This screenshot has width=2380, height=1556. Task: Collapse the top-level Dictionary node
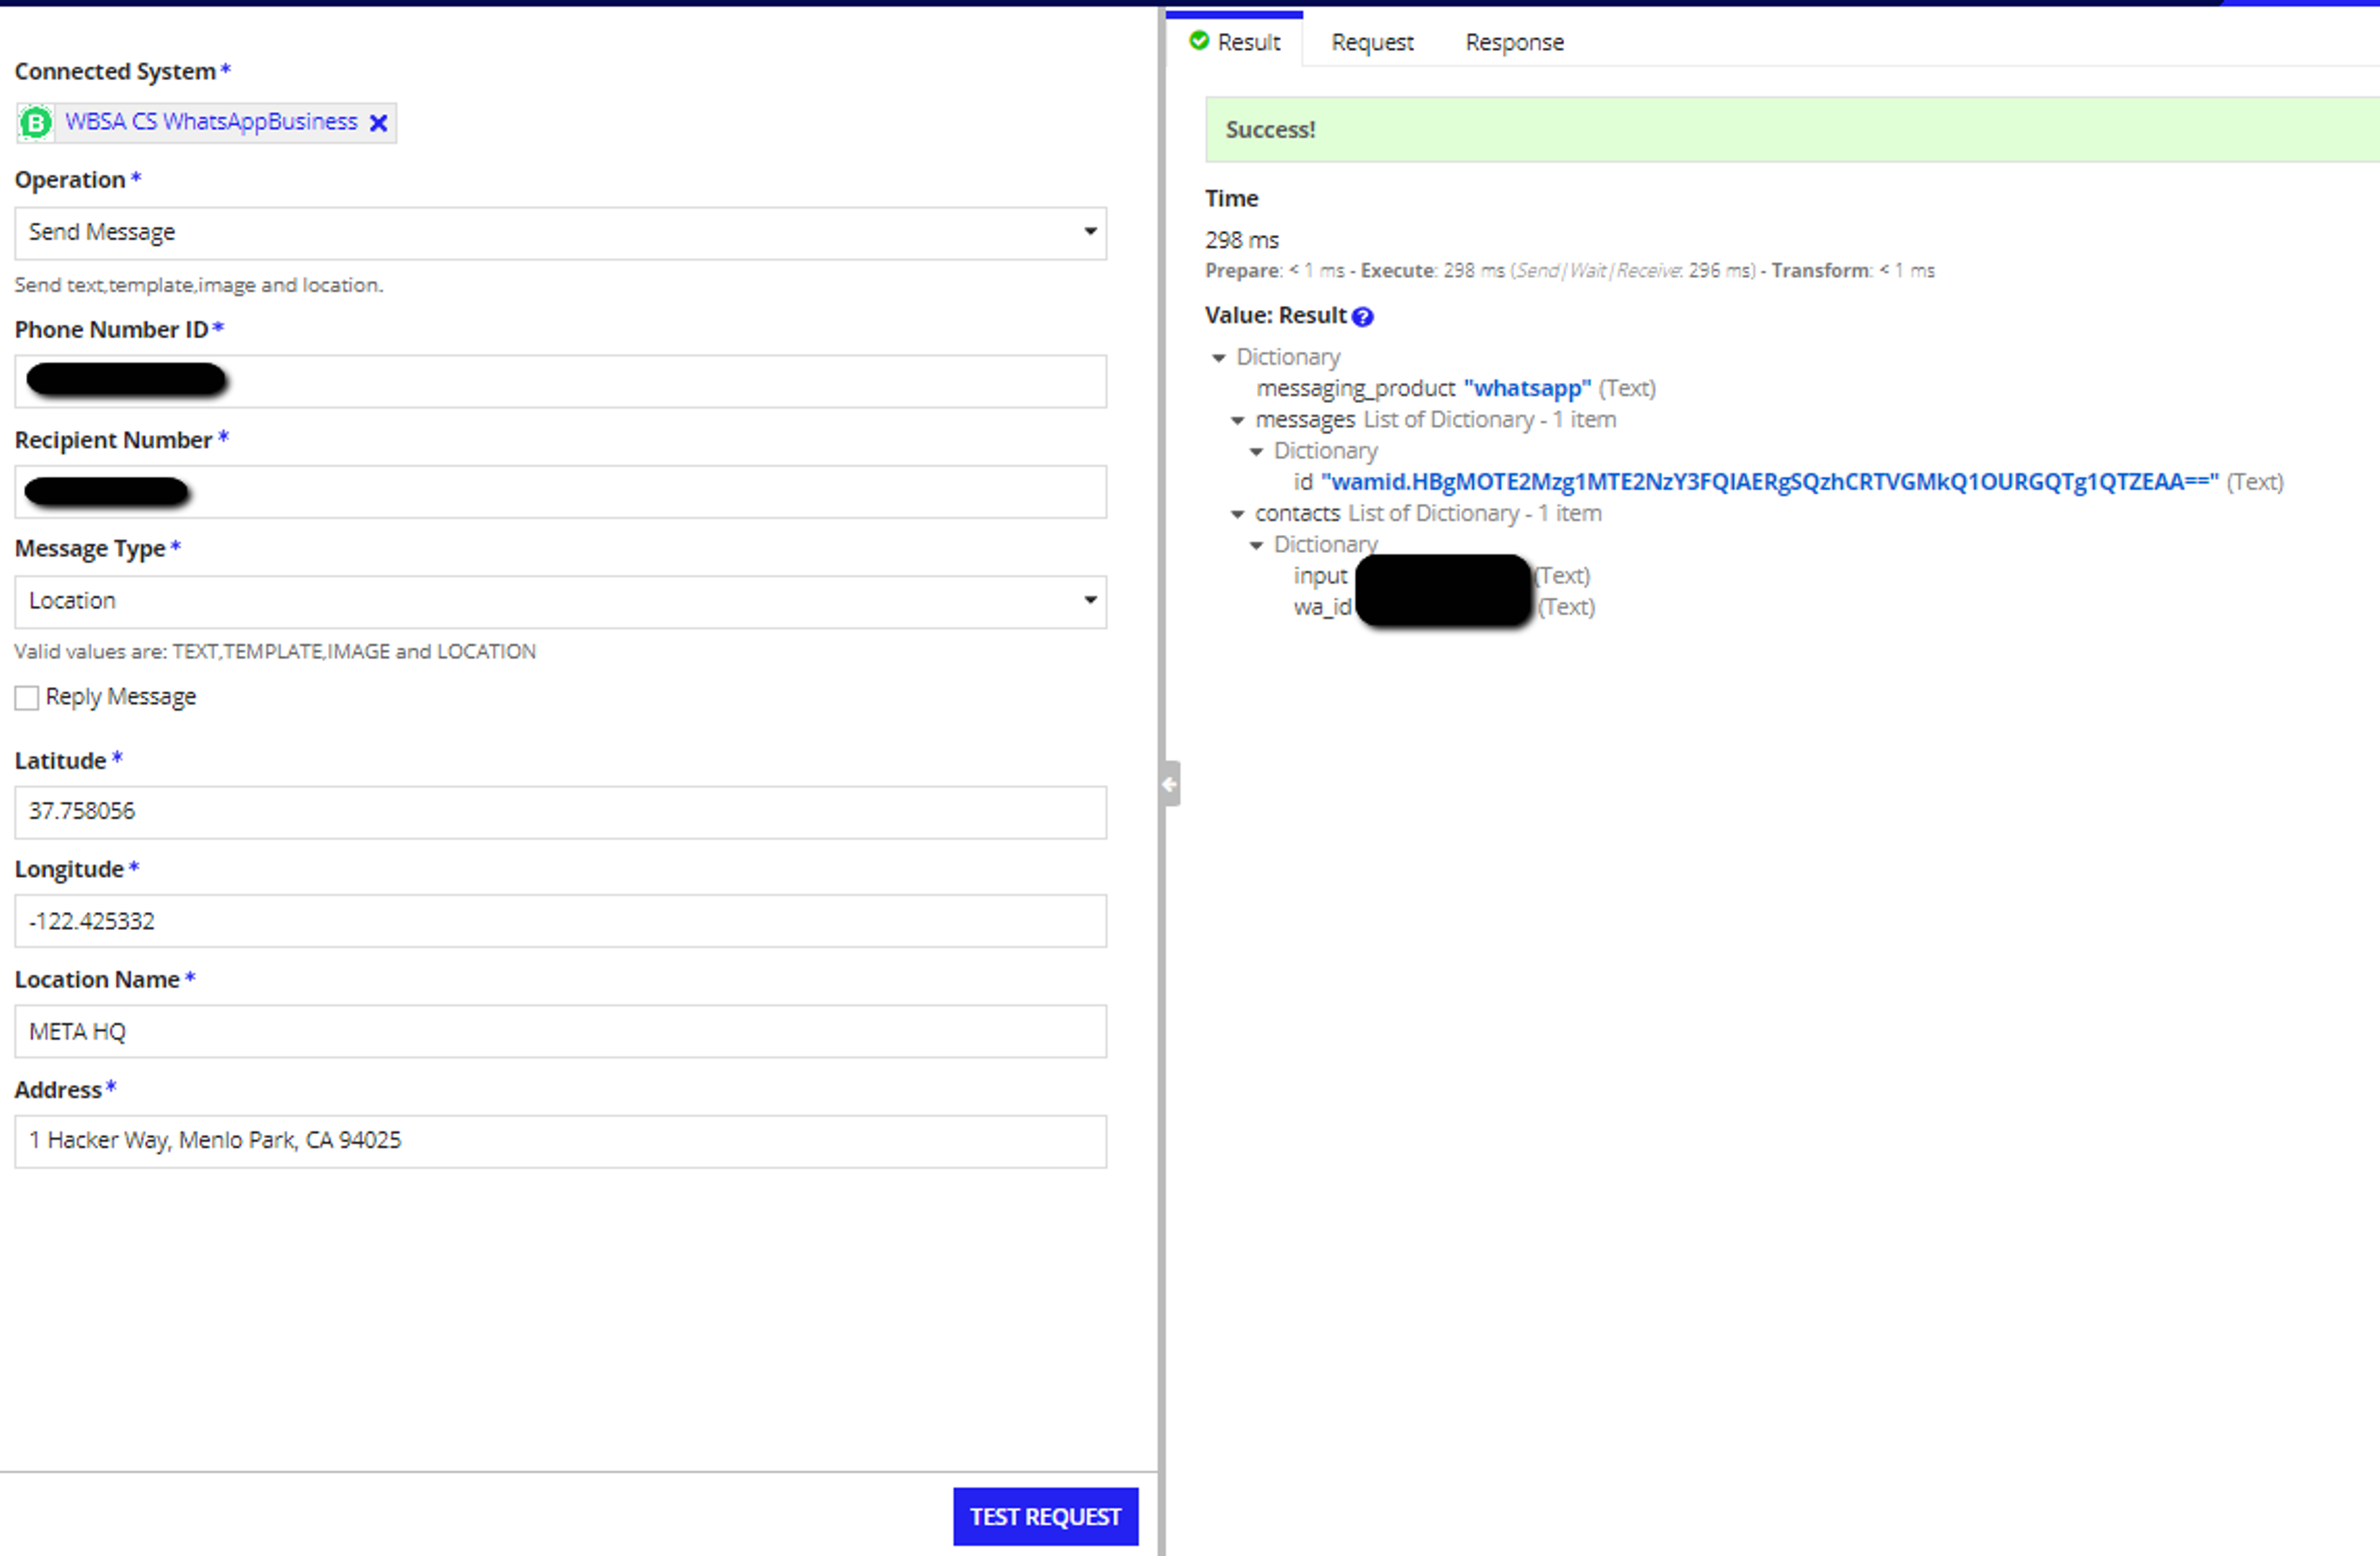(1218, 358)
